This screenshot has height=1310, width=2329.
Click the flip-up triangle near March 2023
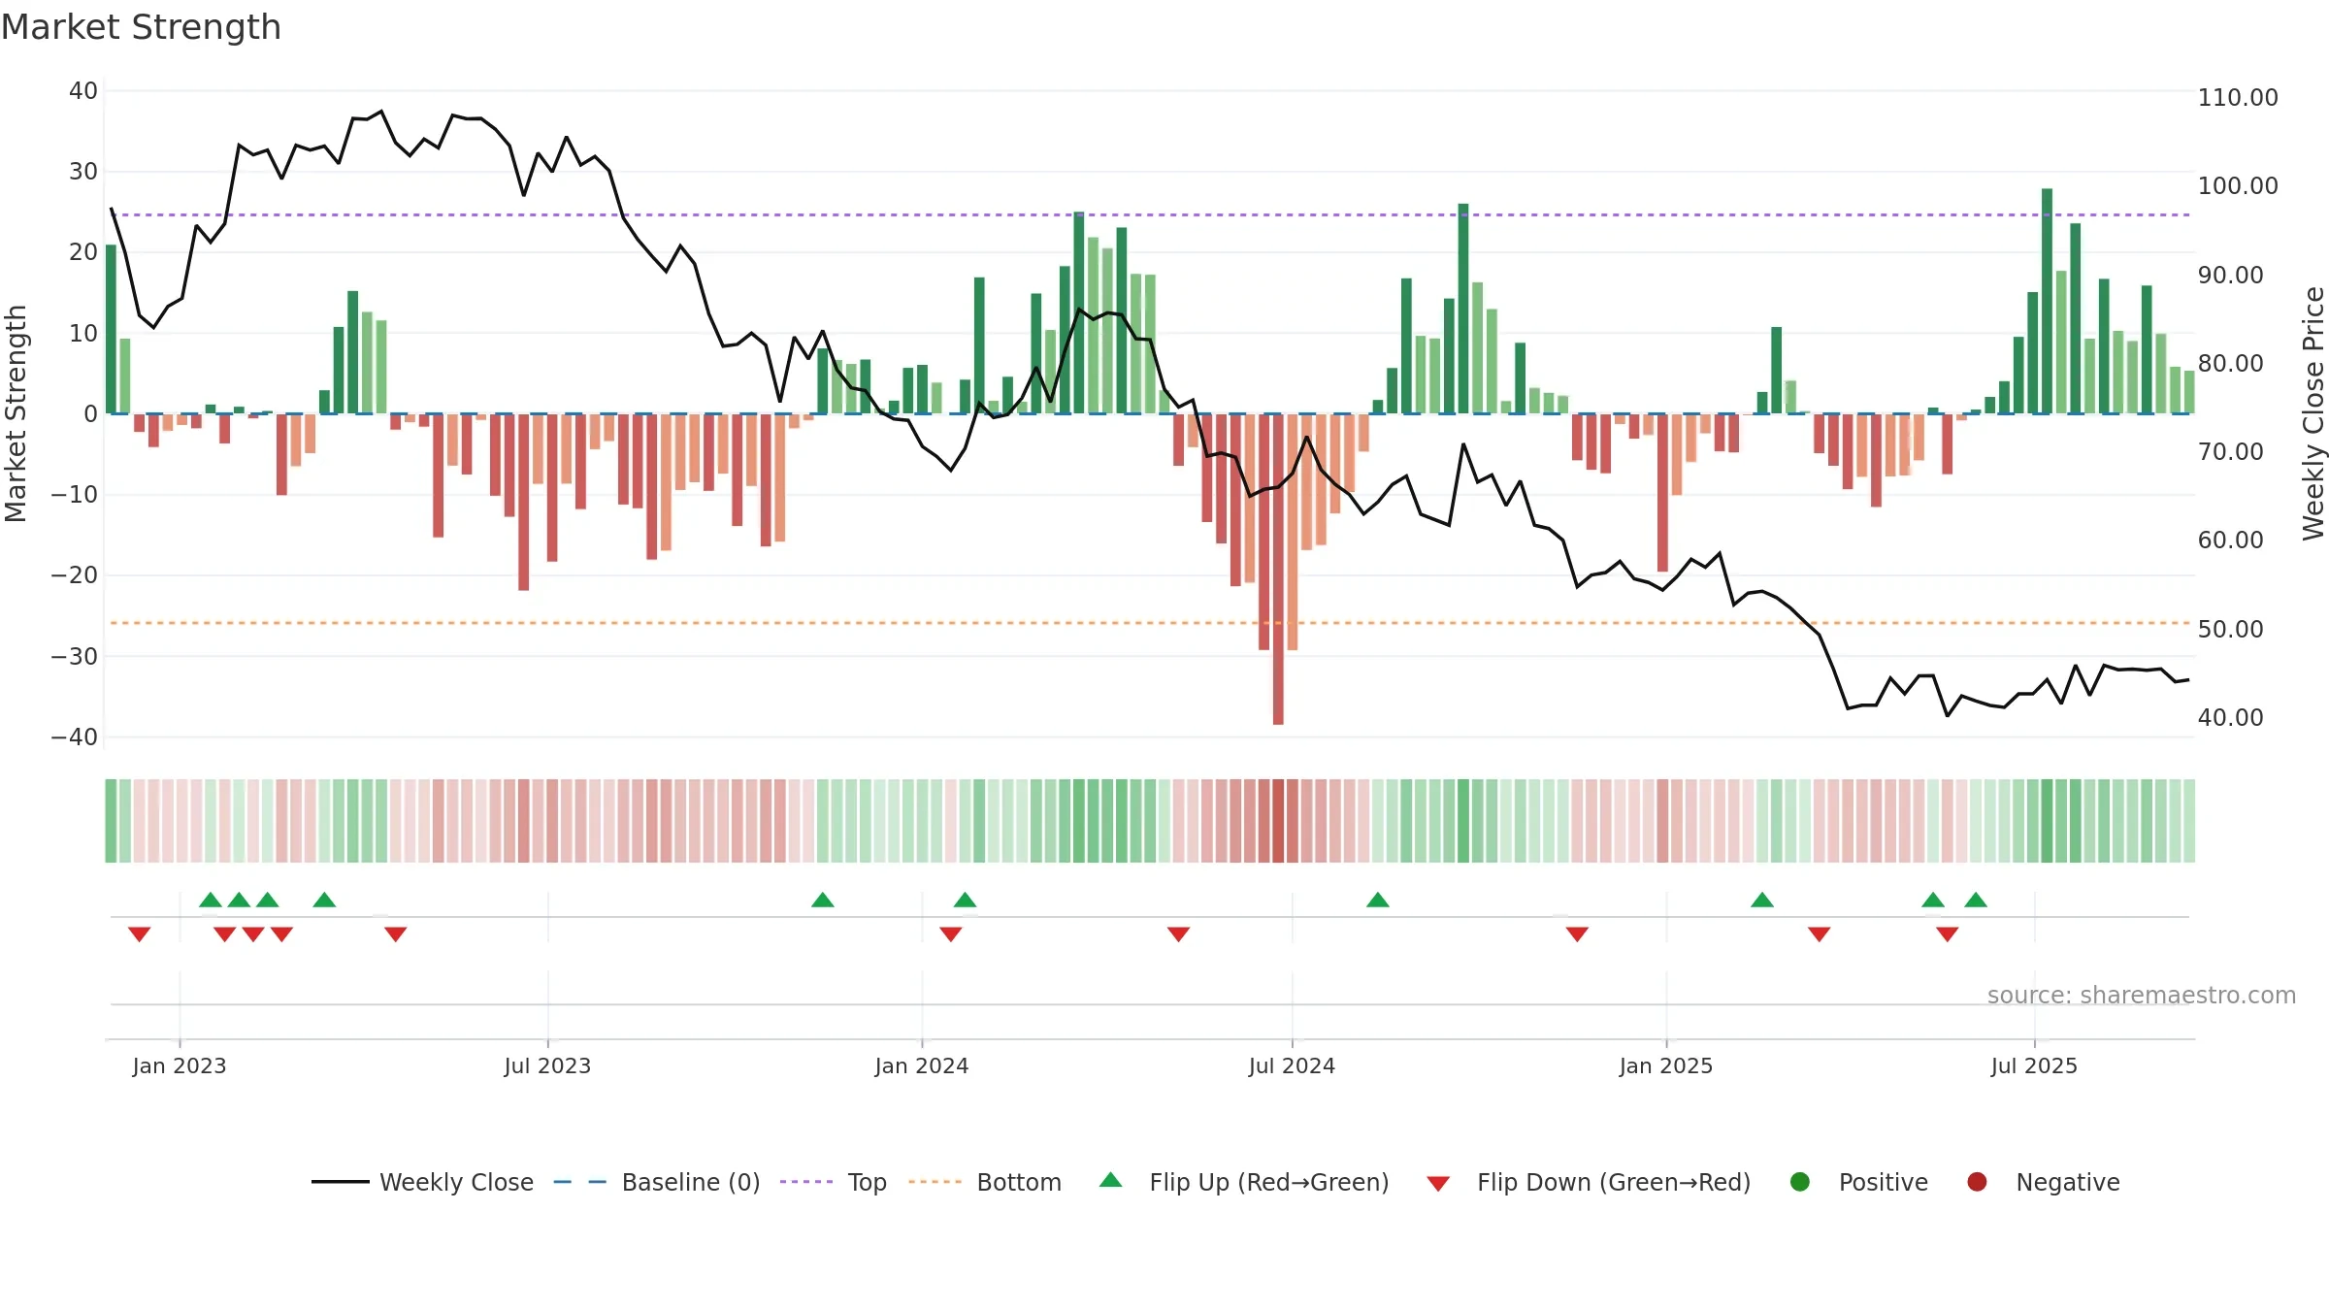point(324,901)
